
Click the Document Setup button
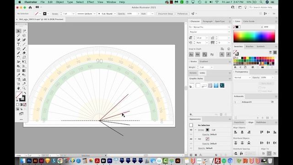coord(165,14)
